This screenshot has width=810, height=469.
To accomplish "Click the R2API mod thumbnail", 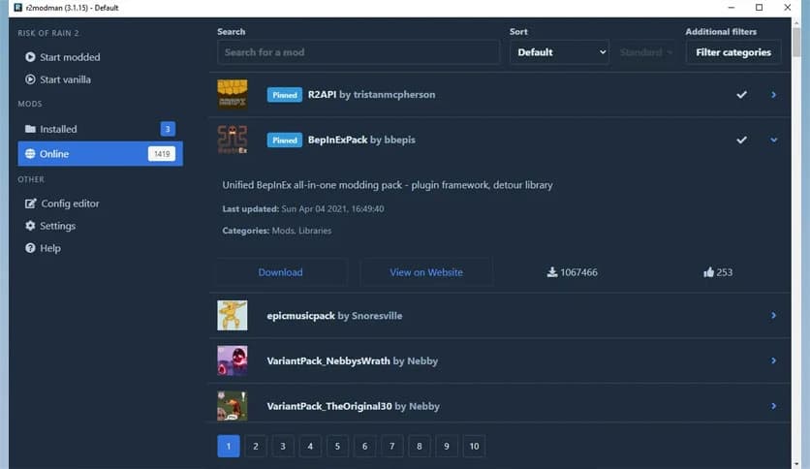I will click(232, 94).
